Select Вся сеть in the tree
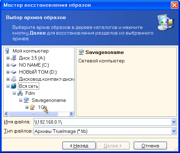 coord(29,86)
